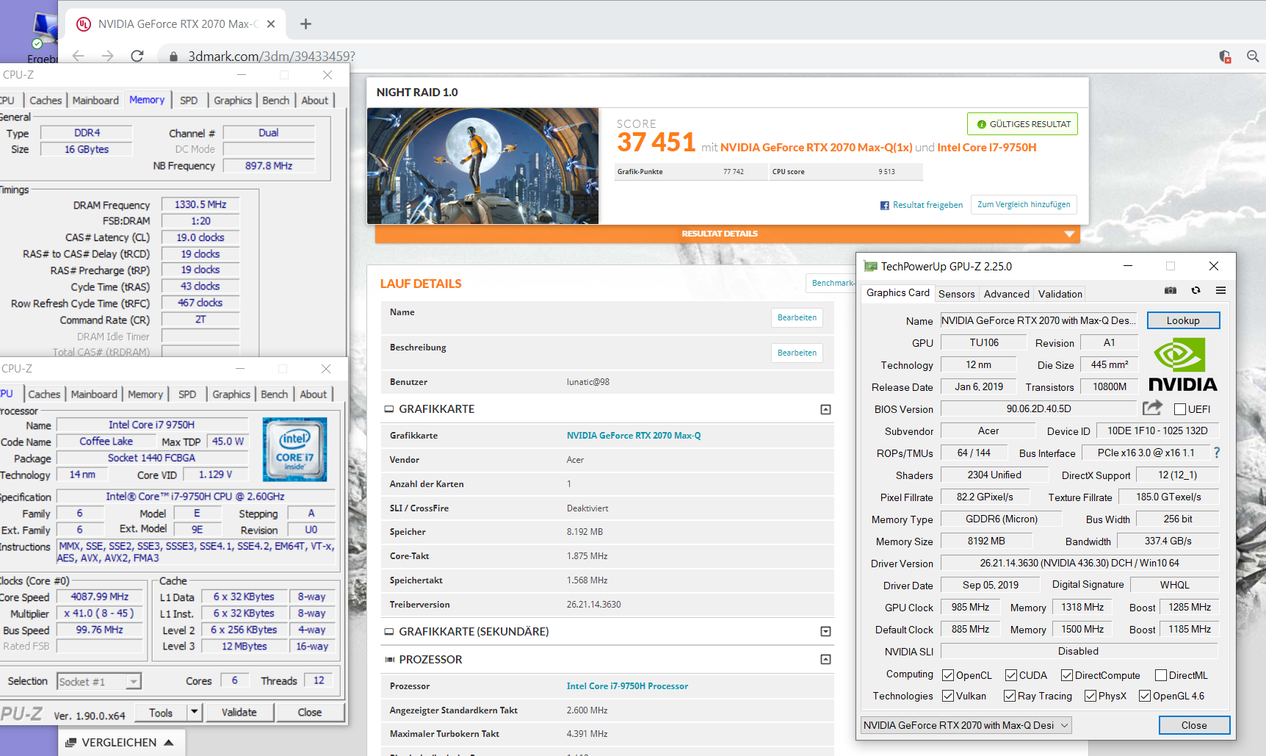Toggle Vulkan checkbox
Image resolution: width=1266 pixels, height=756 pixels.
point(948,696)
